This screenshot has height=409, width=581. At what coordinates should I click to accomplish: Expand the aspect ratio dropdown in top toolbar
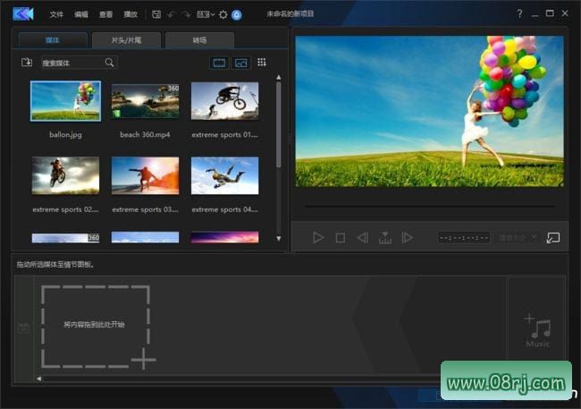206,14
